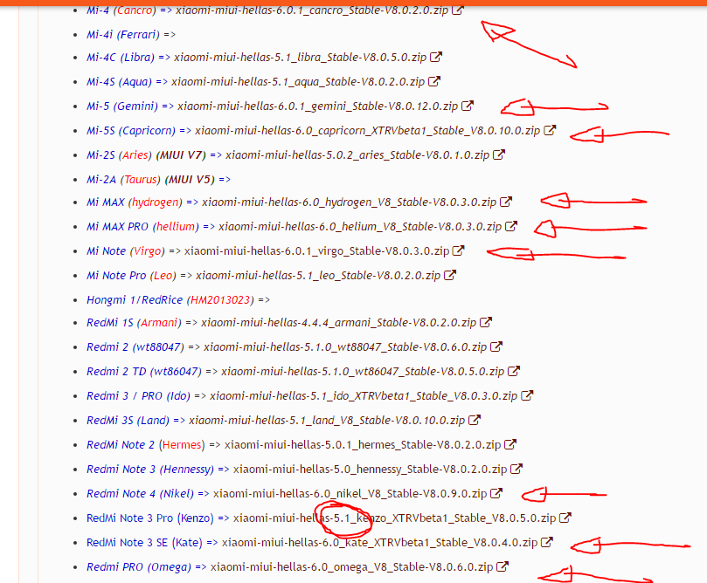Screen dimensions: 707x583
Task: Download the kenzo XTRVbeta1 V8.0.5.0 zip
Action: click(x=394, y=518)
